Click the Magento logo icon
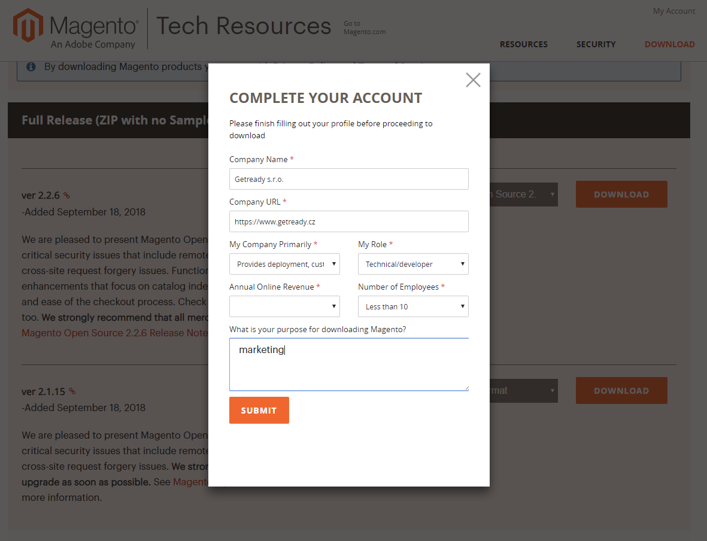This screenshot has width=707, height=541. pyautogui.click(x=28, y=25)
